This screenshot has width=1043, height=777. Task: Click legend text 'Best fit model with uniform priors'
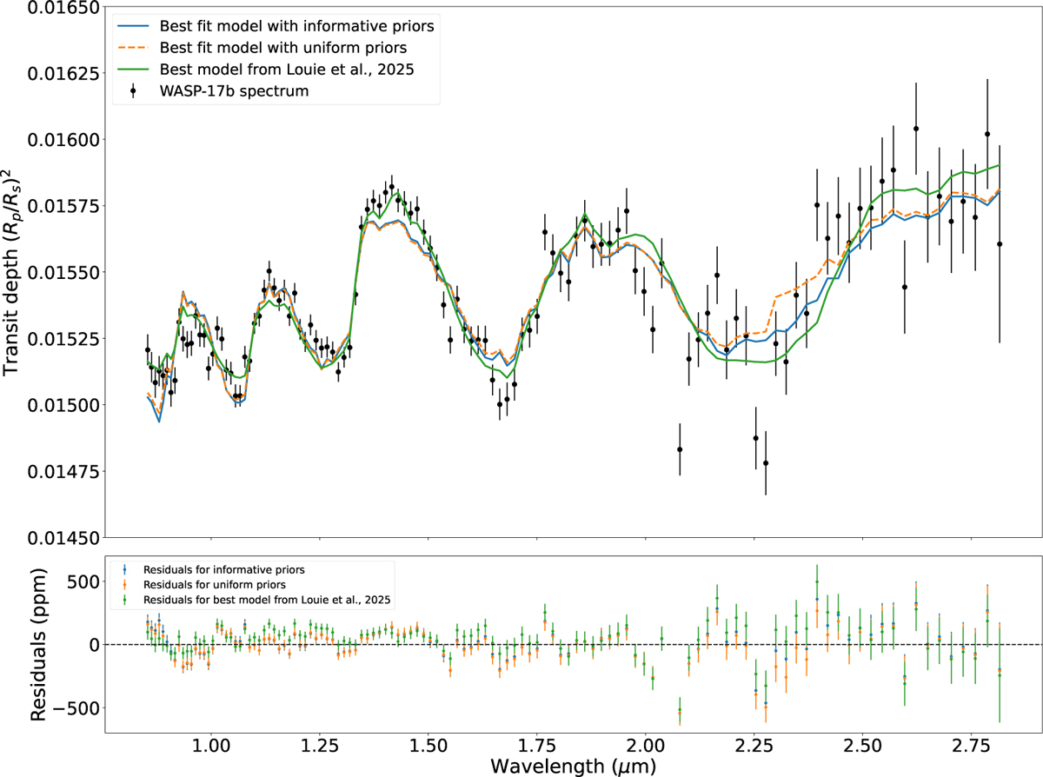tap(283, 49)
